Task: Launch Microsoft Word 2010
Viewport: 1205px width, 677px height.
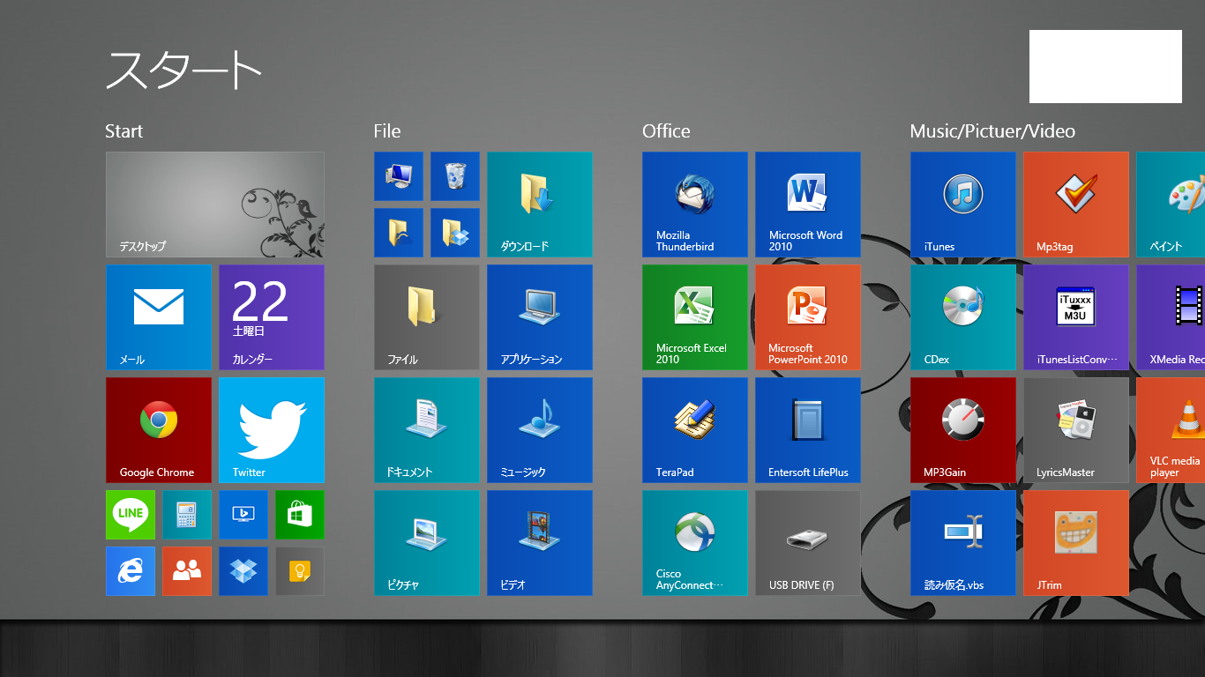Action: [808, 205]
